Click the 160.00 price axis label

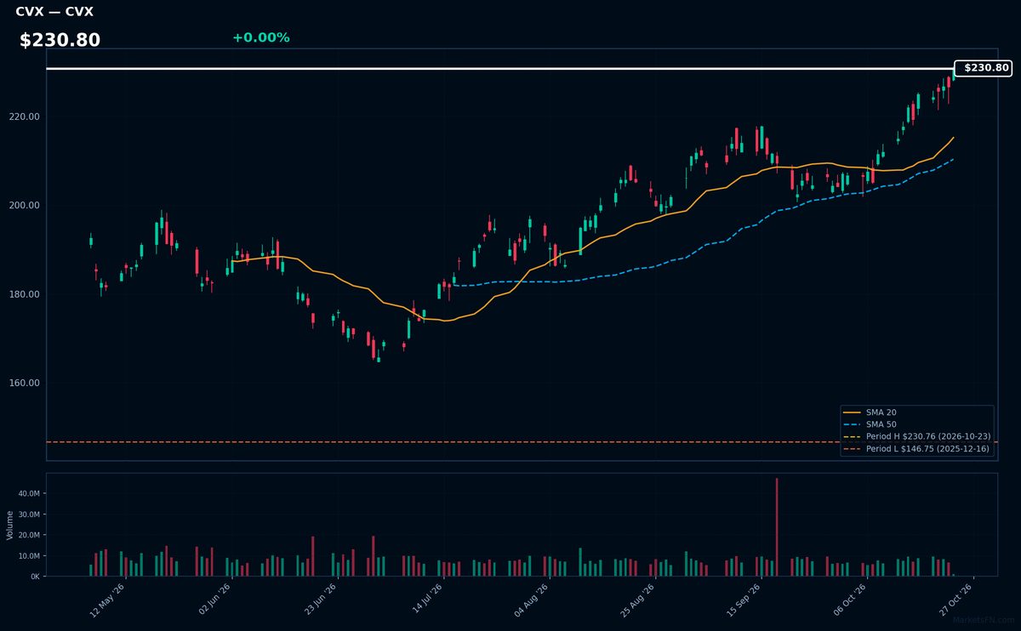coord(26,384)
